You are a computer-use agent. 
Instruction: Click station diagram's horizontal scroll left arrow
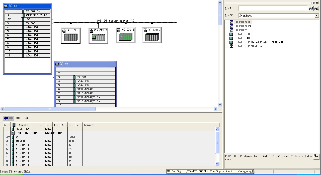point(2,109)
